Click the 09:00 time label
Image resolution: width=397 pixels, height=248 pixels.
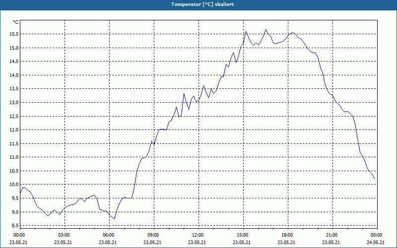pyautogui.click(x=154, y=235)
